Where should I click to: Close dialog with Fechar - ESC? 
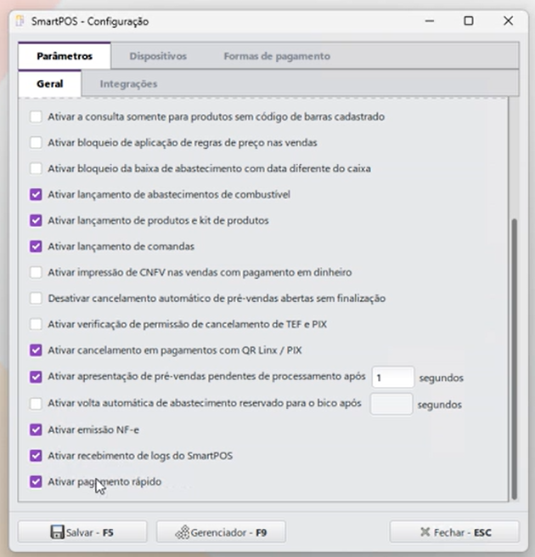pyautogui.click(x=454, y=532)
